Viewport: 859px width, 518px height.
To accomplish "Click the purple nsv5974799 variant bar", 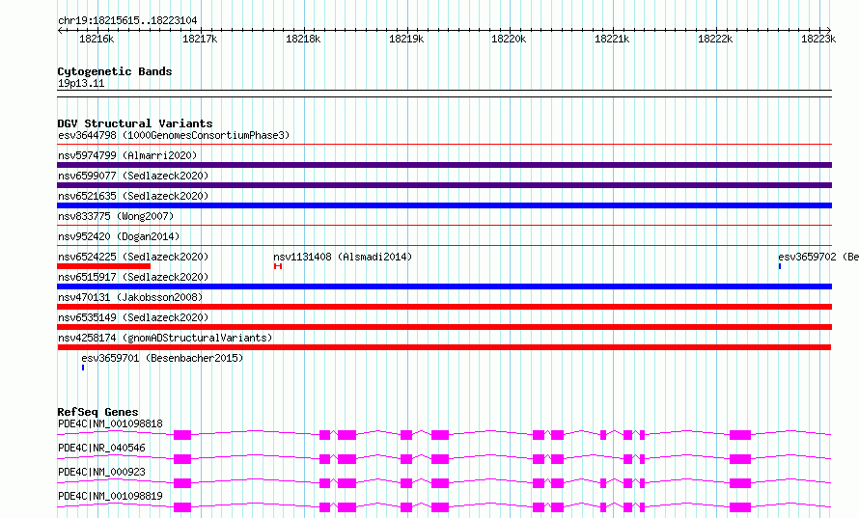I will (444, 165).
